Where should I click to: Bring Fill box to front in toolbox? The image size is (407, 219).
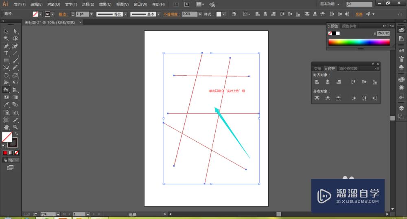point(7,137)
